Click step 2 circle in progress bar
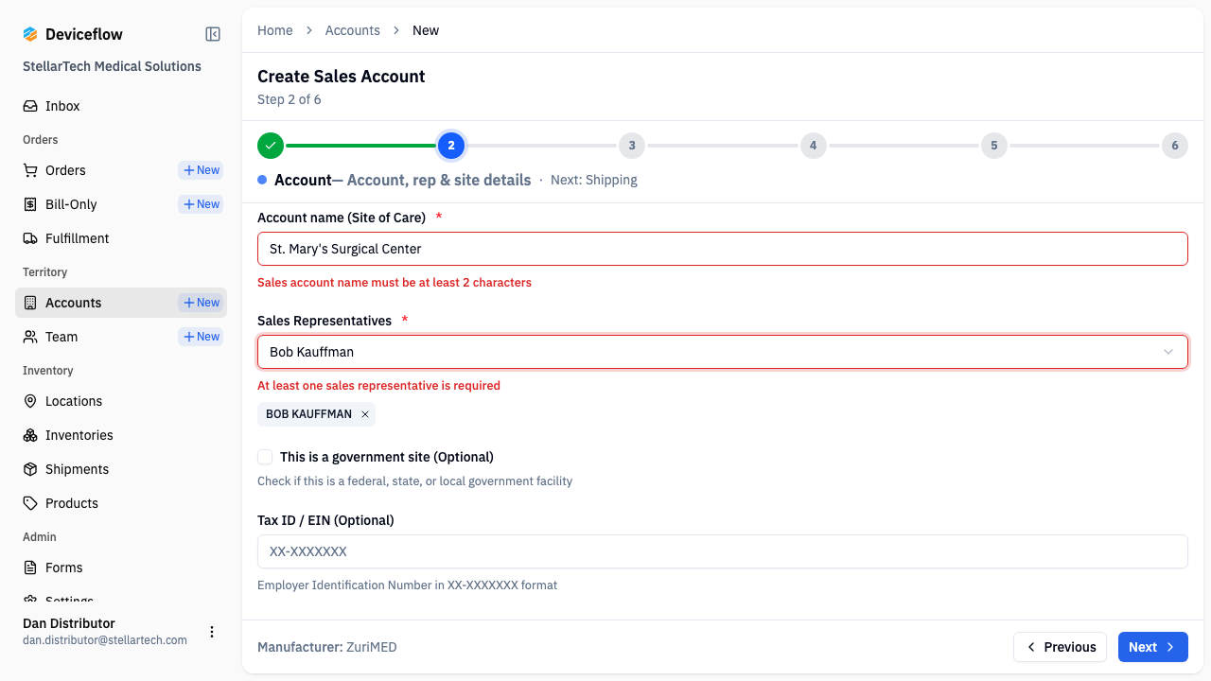The width and height of the screenshot is (1211, 681). [451, 146]
